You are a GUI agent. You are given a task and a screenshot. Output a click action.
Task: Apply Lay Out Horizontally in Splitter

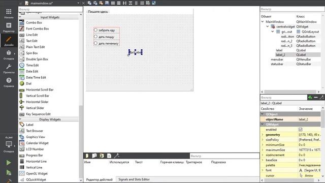(124, 3)
